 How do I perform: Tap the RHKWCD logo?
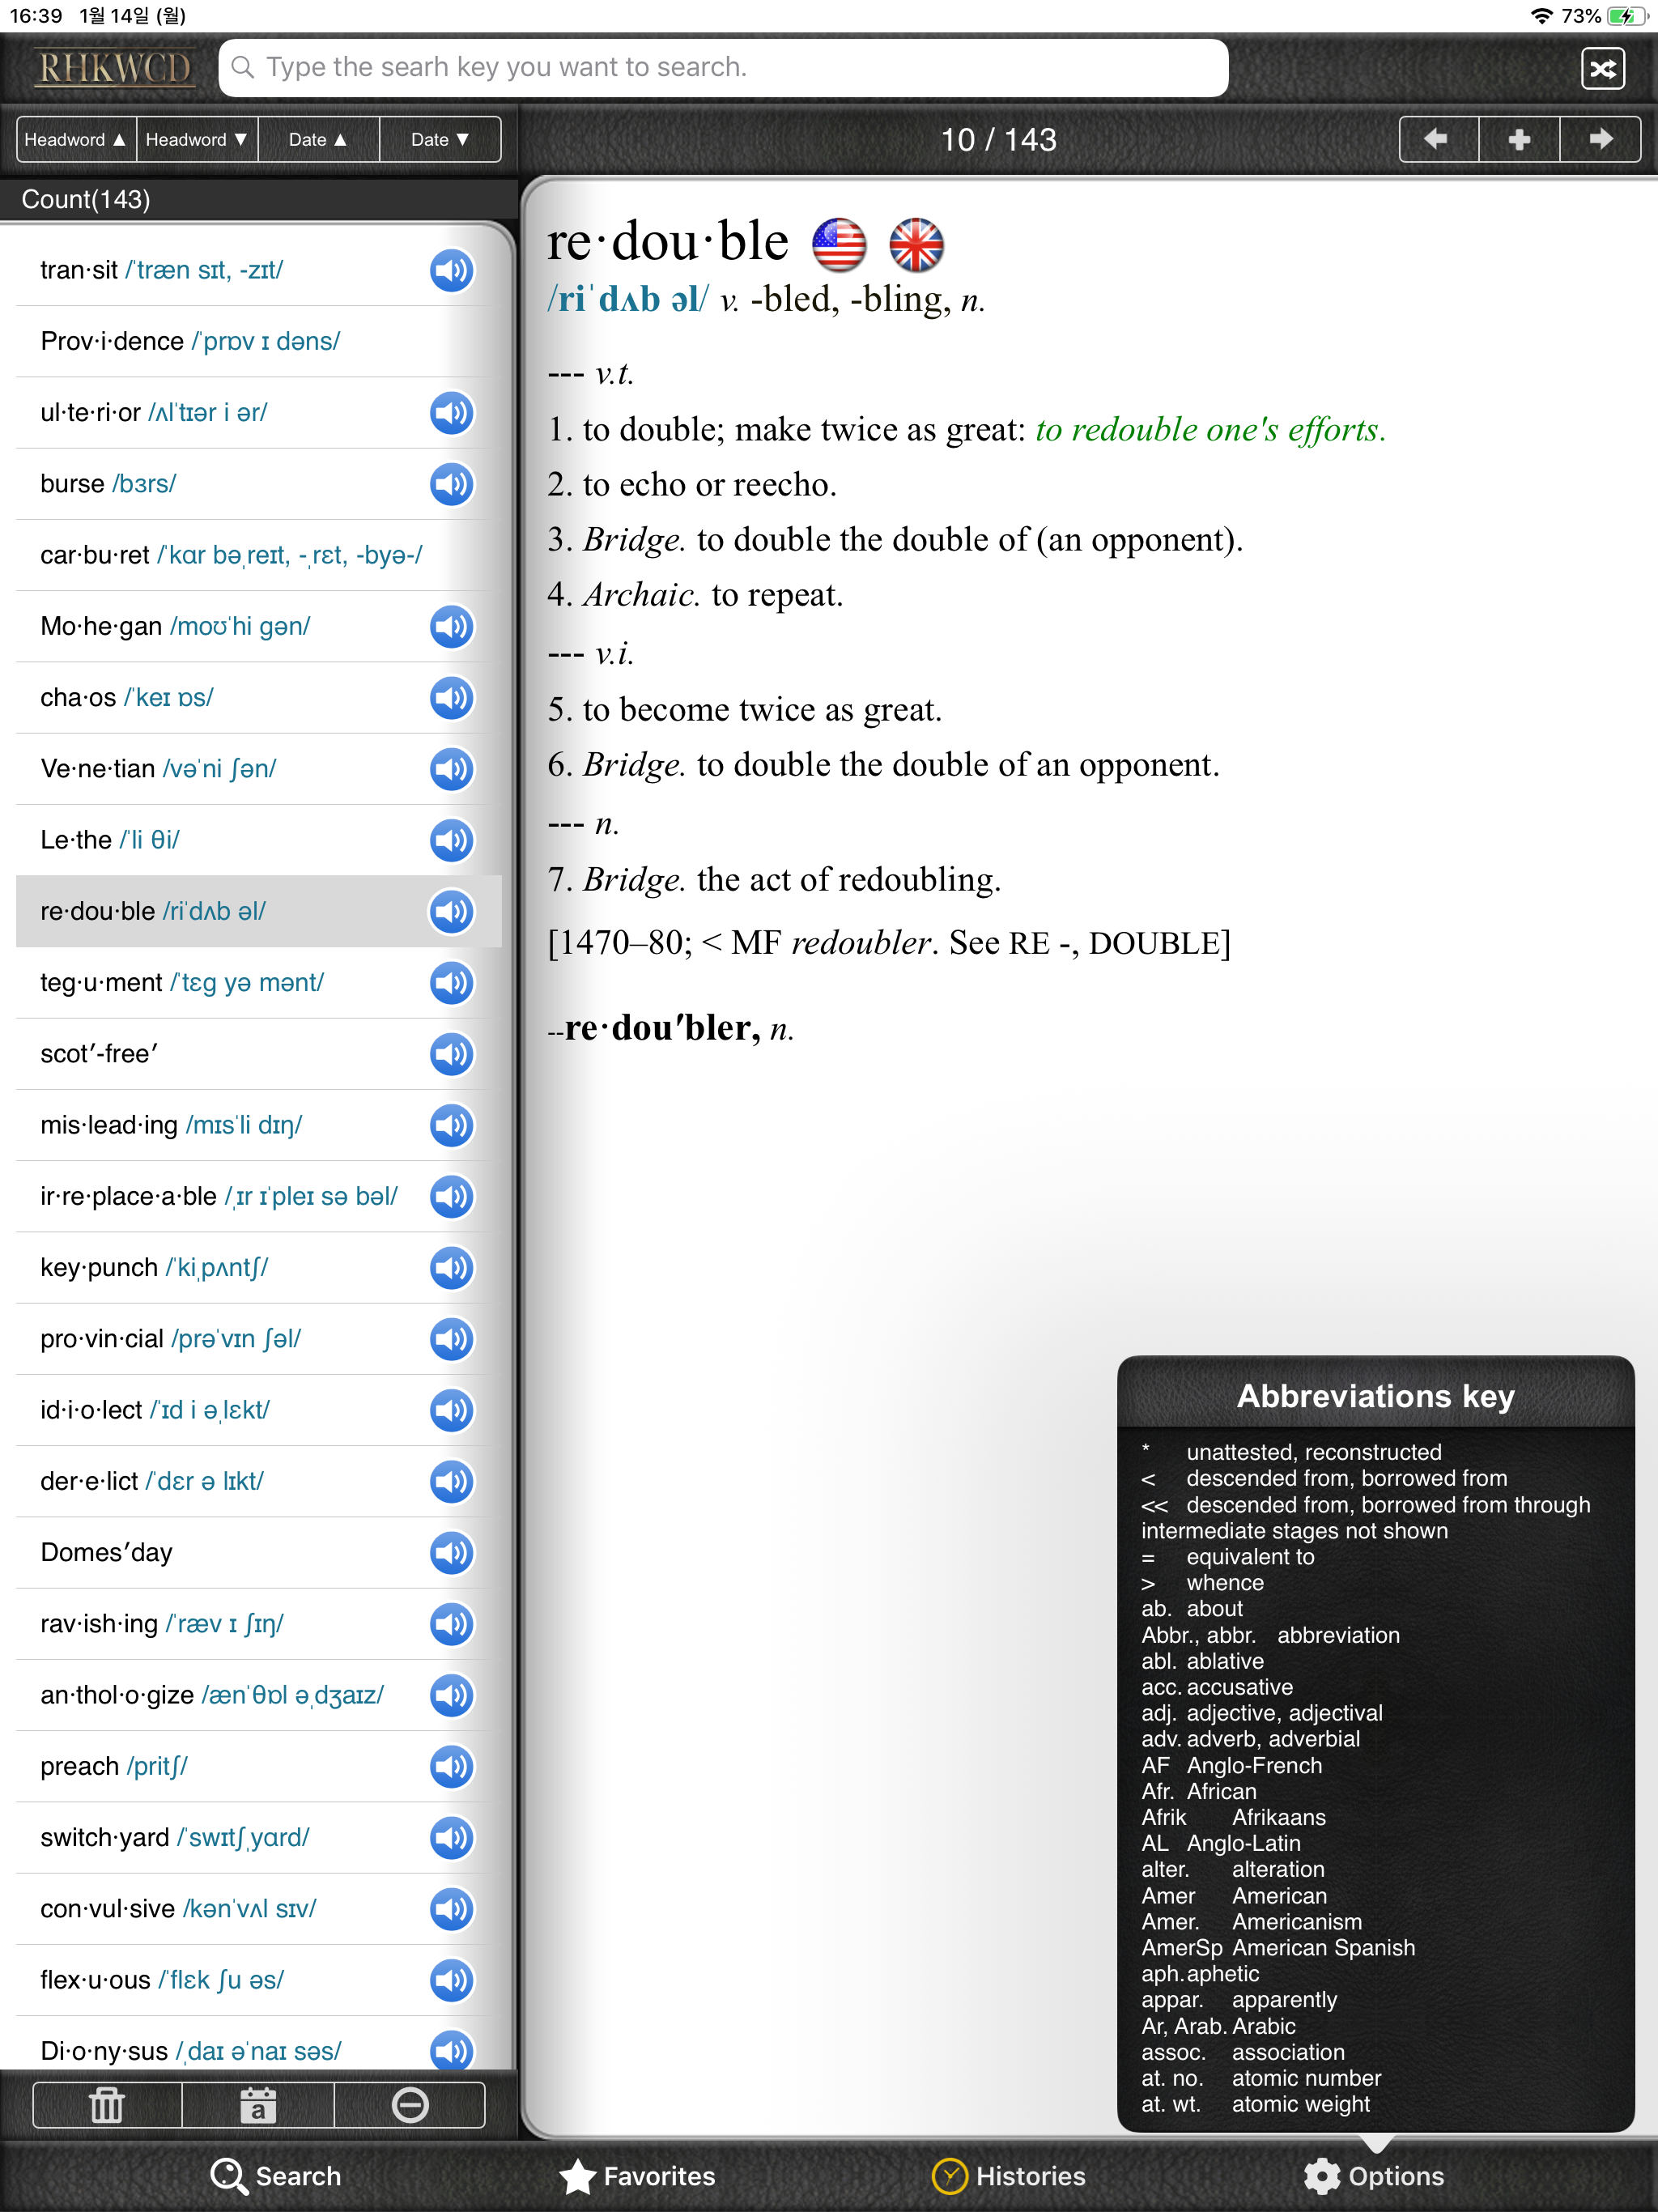113,68
